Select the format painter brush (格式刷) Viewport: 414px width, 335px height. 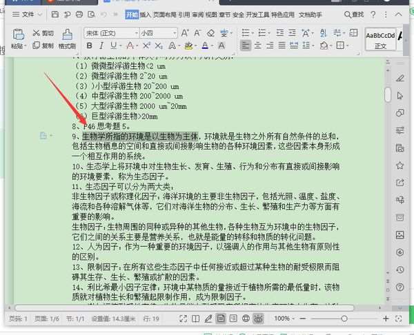(x=68, y=39)
